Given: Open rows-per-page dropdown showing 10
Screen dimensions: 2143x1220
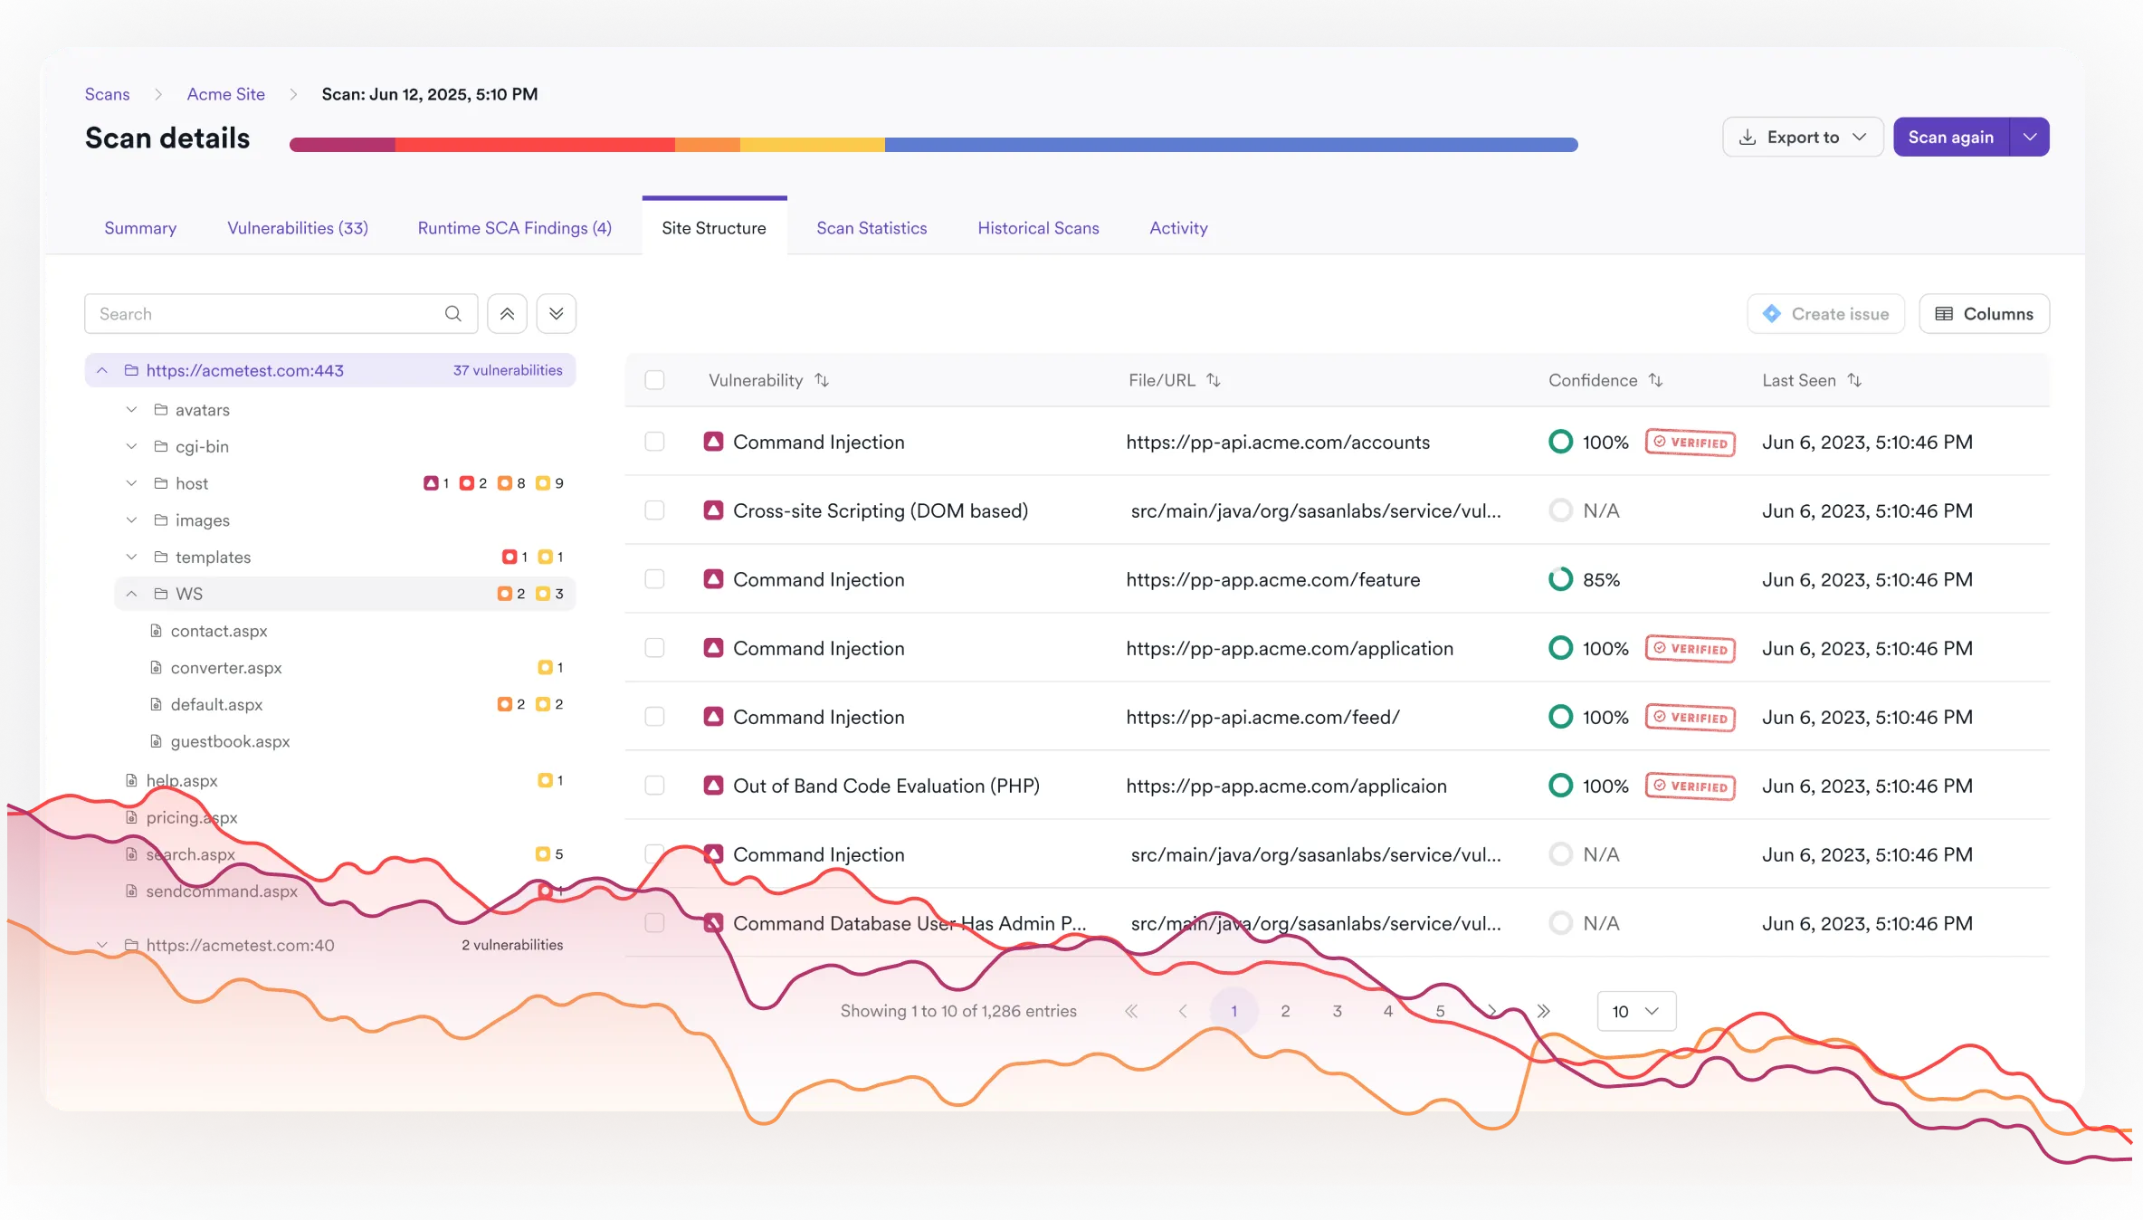Looking at the screenshot, I should click(x=1635, y=1011).
